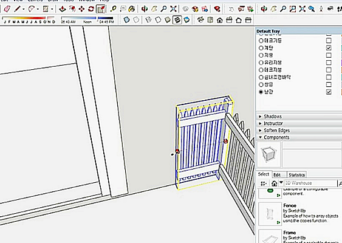Show the 데크지붕 layer via checkbox
The width and height of the screenshot is (342, 243).
(x=329, y=70)
